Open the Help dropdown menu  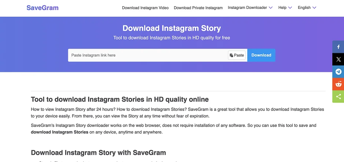(285, 8)
